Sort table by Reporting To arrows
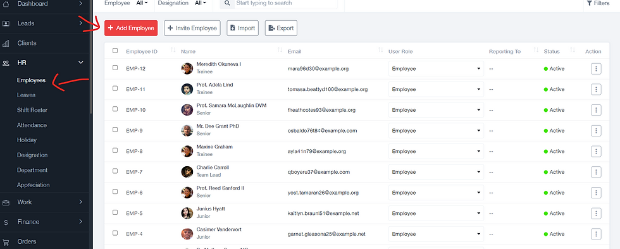 (536, 50)
